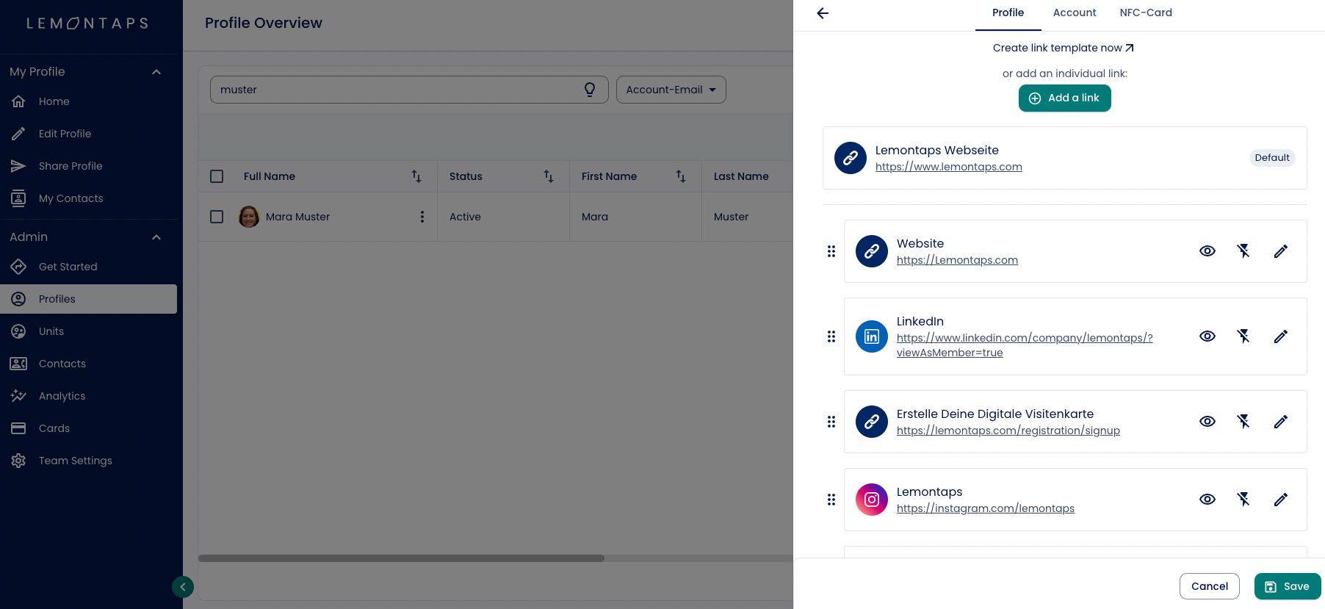The image size is (1325, 609).
Task: Click the Lemontaps logo
Action: coord(88,24)
